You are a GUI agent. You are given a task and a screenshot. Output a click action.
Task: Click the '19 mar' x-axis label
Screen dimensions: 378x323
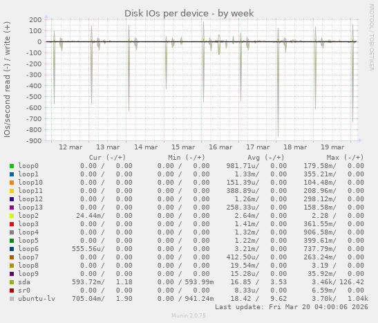(332, 147)
